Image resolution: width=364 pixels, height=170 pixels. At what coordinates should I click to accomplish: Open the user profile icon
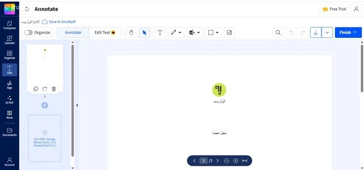pyautogui.click(x=356, y=9)
